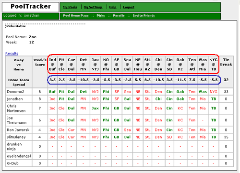Open the My Pools menu link
Screen dimensions: 240x173
70,7
